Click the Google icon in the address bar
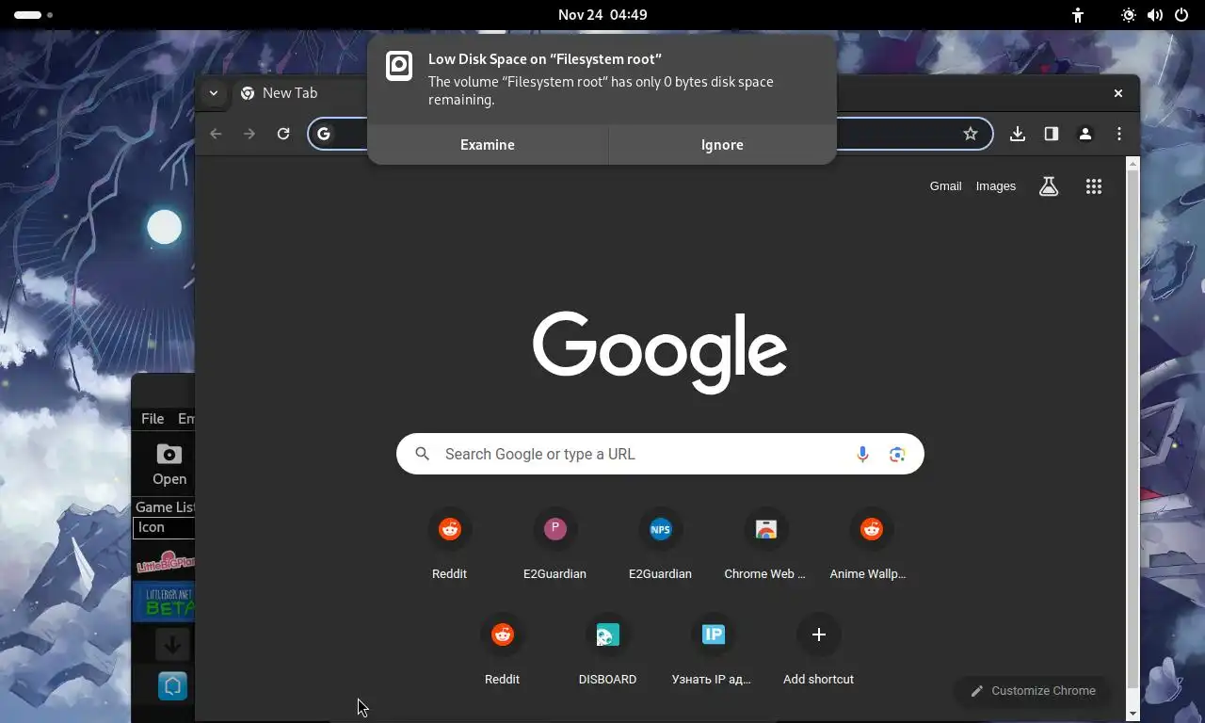The height and width of the screenshot is (723, 1205). [x=324, y=134]
